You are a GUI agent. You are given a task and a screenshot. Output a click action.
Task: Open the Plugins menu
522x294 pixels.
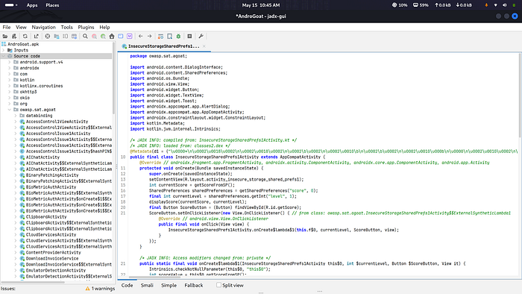[x=86, y=28]
